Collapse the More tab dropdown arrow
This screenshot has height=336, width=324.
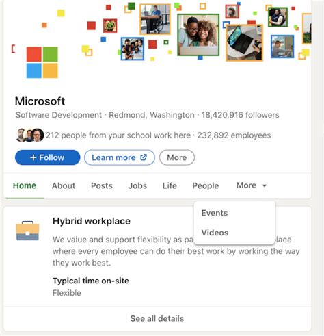click(x=265, y=185)
